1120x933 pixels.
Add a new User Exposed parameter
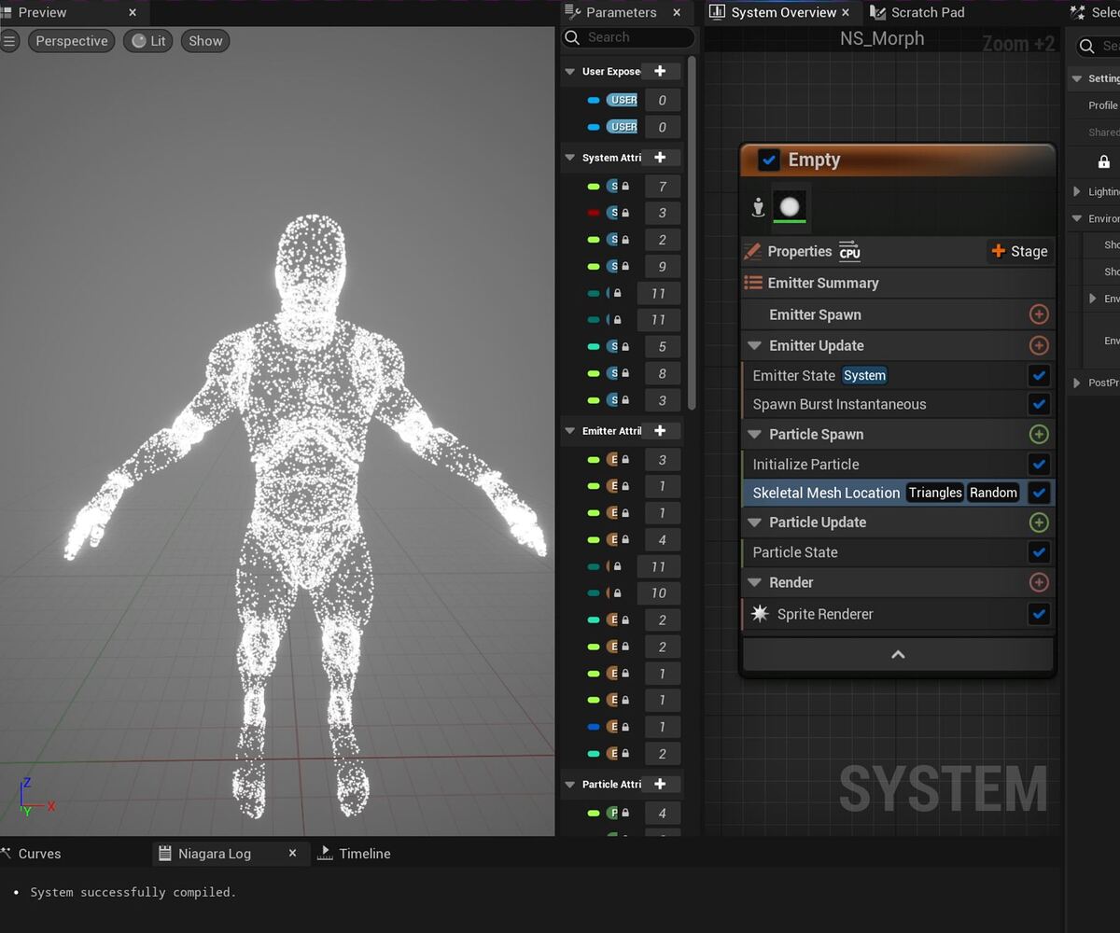[660, 72]
